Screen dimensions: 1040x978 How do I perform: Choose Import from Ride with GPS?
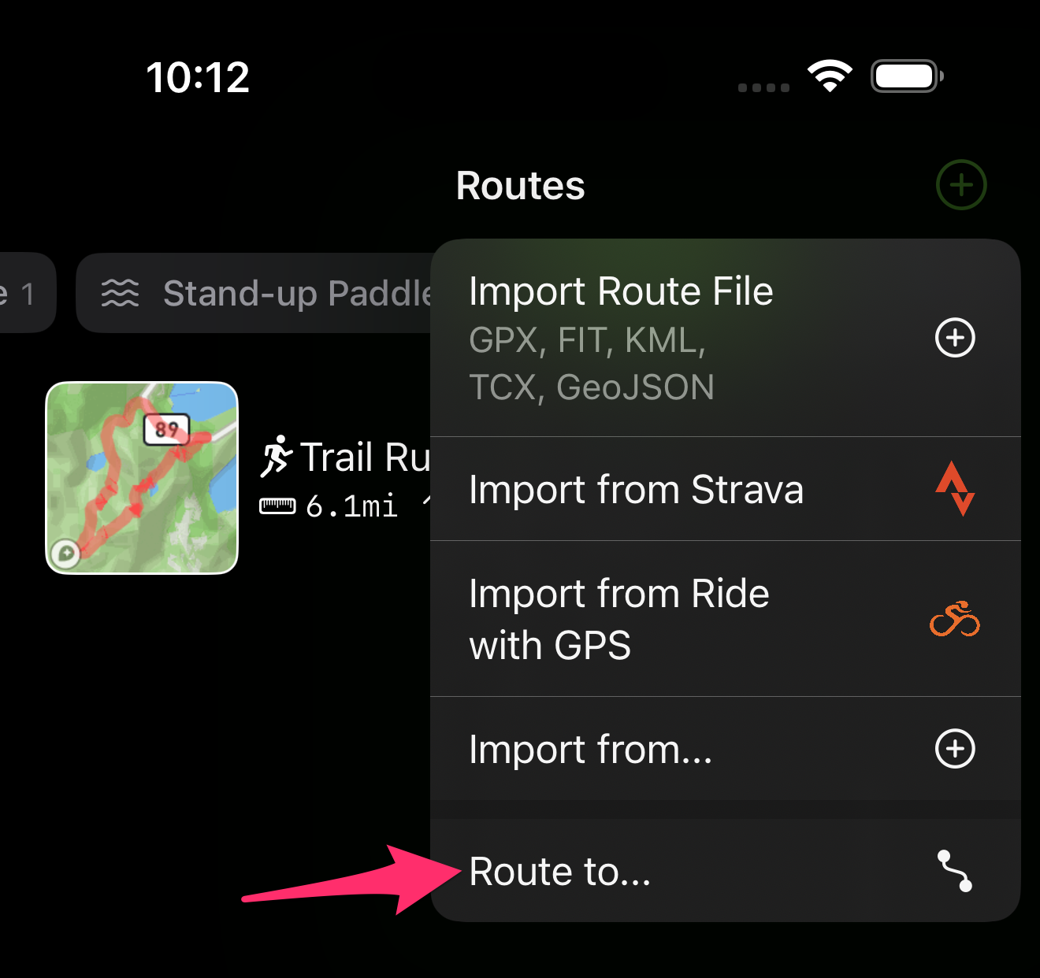(x=726, y=619)
